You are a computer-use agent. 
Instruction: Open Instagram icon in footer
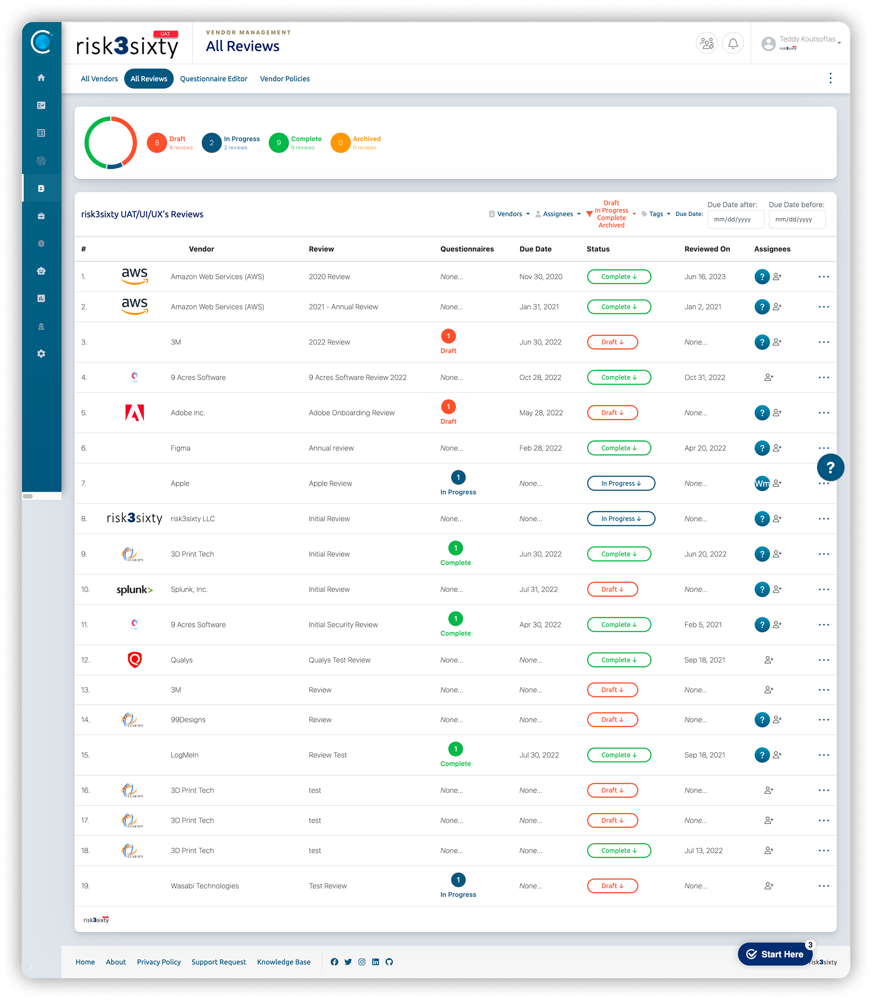click(362, 962)
